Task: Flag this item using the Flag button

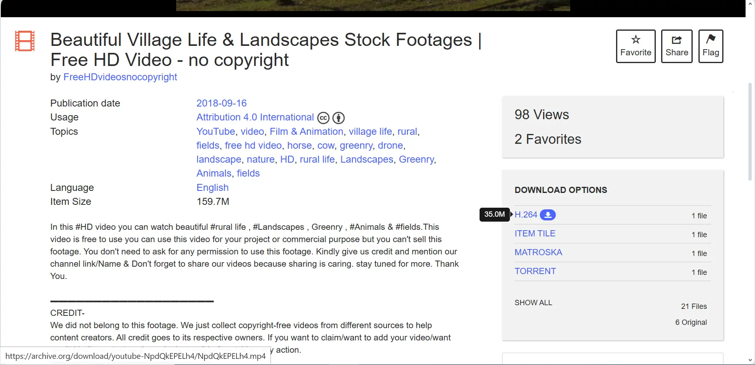Action: tap(711, 46)
